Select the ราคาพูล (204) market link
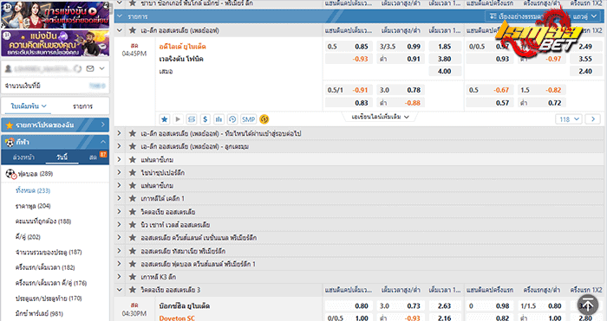The width and height of the screenshot is (607, 321). coord(33,206)
